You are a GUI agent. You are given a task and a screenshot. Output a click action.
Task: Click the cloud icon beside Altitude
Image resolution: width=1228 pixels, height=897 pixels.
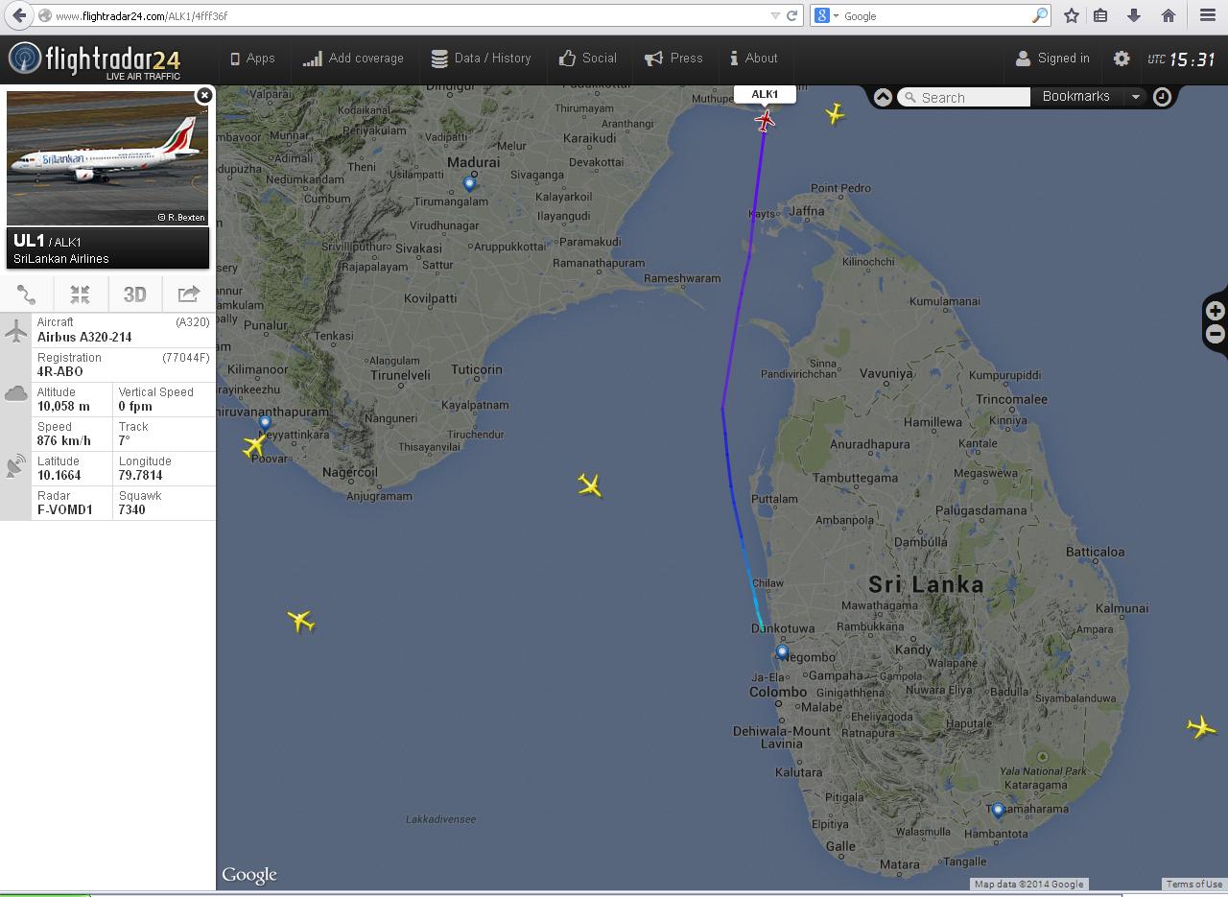[16, 392]
